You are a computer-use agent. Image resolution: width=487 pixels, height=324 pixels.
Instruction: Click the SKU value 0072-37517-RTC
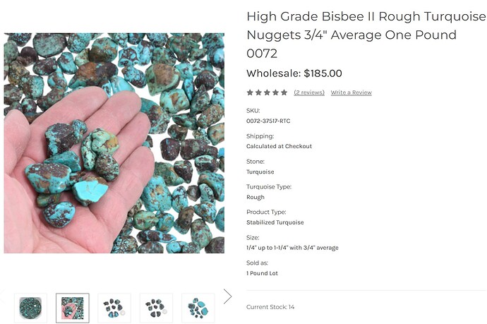268,121
